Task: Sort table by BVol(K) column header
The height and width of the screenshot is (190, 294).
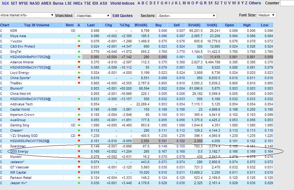Action: click(141, 25)
